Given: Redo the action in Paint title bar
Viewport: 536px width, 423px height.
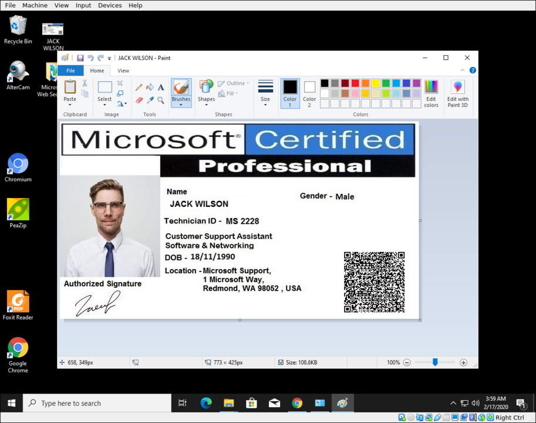Looking at the screenshot, I should pyautogui.click(x=100, y=58).
